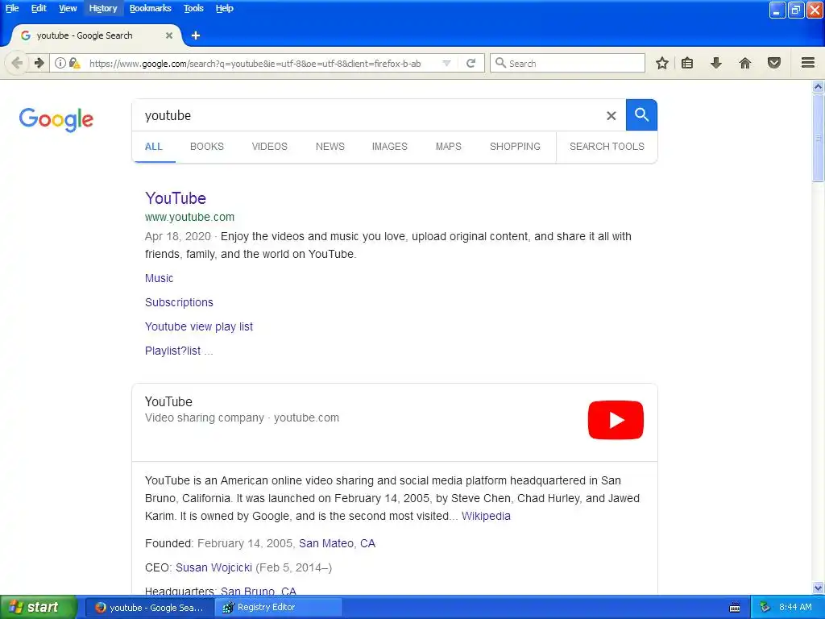Click the www.youtube.com green URL

[189, 217]
